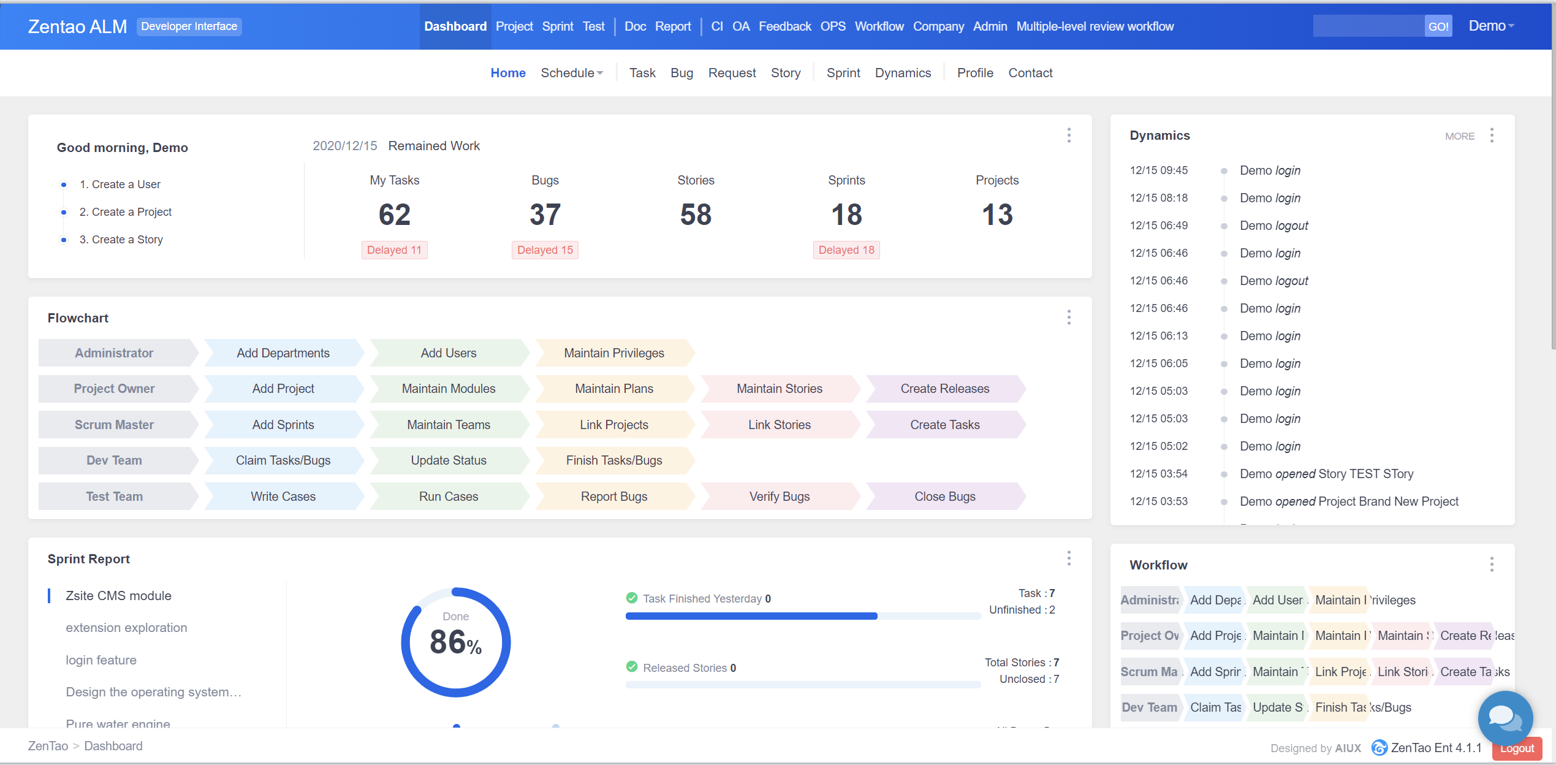Open the Dynamics panel three-dot menu

pos(1492,135)
